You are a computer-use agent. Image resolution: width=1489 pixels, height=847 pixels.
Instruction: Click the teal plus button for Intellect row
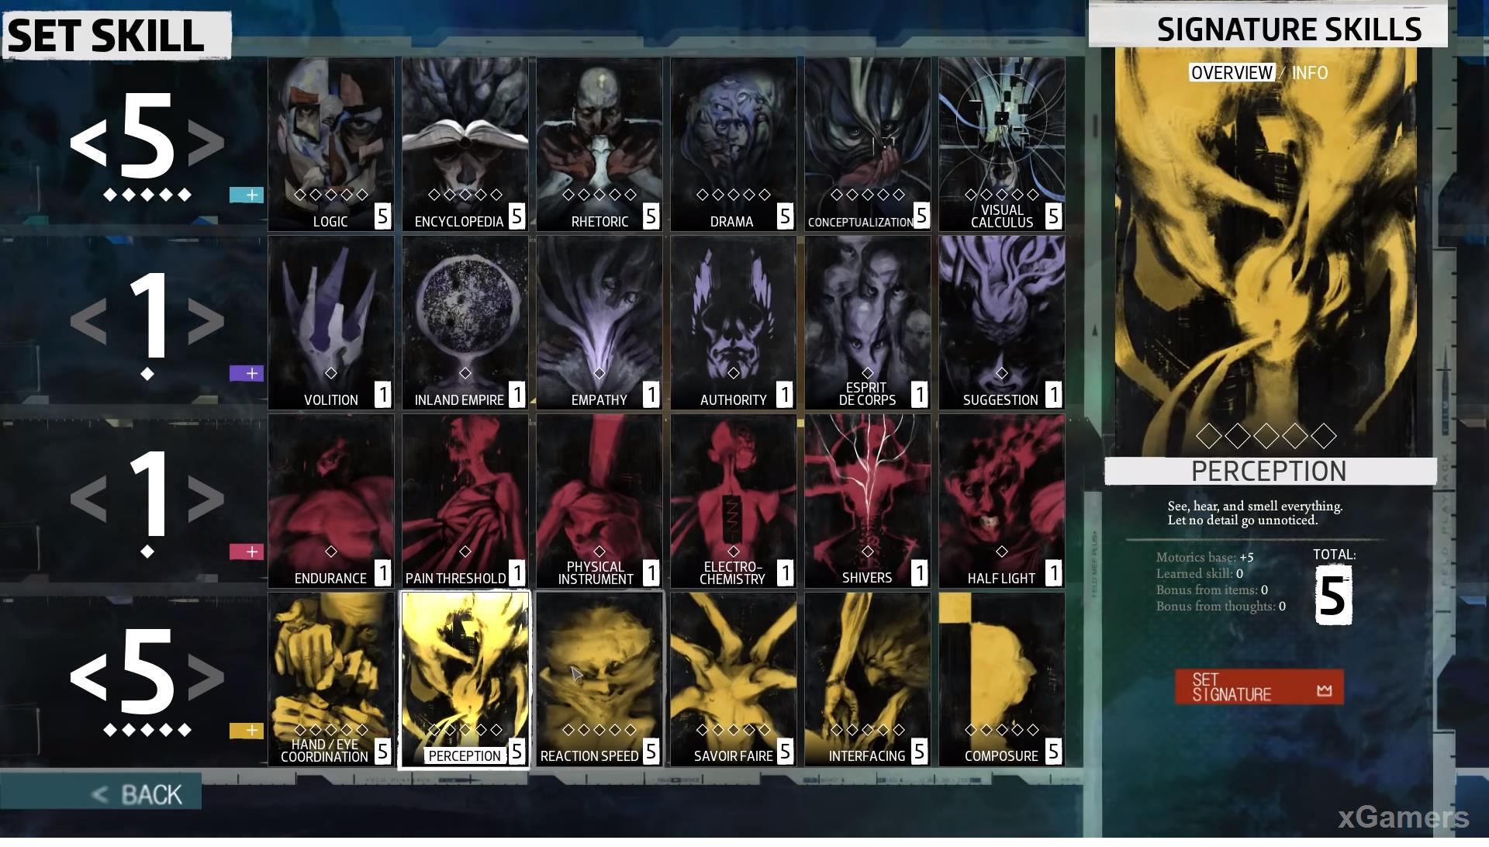click(x=247, y=195)
